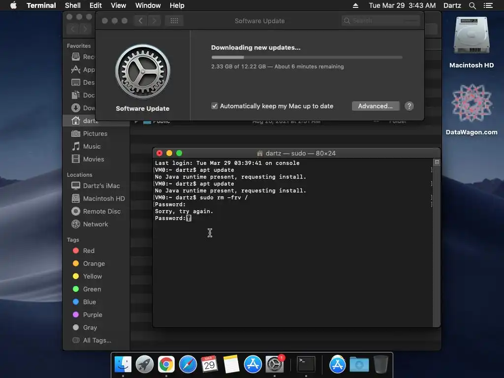Open Macintosh HD desktop icon
This screenshot has width=504, height=378.
point(472,43)
